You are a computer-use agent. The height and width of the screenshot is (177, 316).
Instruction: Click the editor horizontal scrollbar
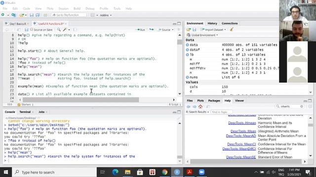[x=80, y=100]
